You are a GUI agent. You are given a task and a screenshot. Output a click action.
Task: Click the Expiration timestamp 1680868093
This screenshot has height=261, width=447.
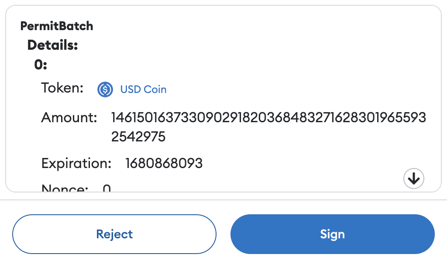click(x=164, y=163)
